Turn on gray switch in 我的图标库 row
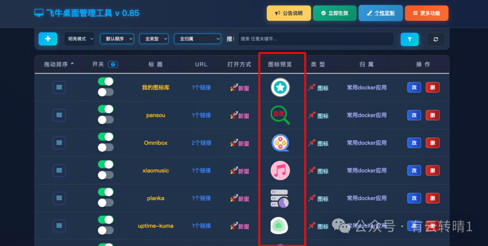 coord(106,92)
